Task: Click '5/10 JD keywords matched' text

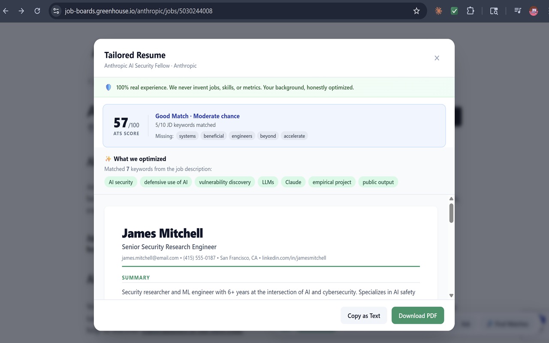Action: [x=185, y=125]
